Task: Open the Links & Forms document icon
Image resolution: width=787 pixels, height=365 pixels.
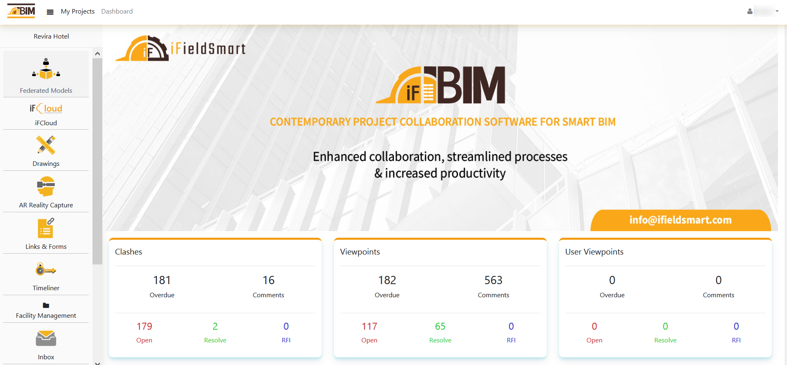Action: pyautogui.click(x=46, y=228)
